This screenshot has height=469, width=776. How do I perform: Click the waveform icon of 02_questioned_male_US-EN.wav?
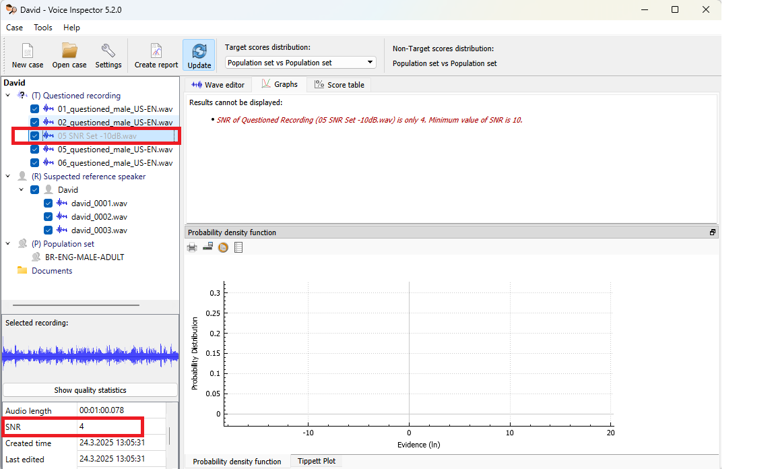pos(48,122)
